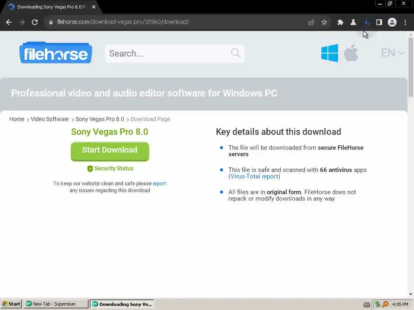Viewport: 414px width, 310px height.
Task: Open Video Software breadcrumb
Action: [x=50, y=119]
